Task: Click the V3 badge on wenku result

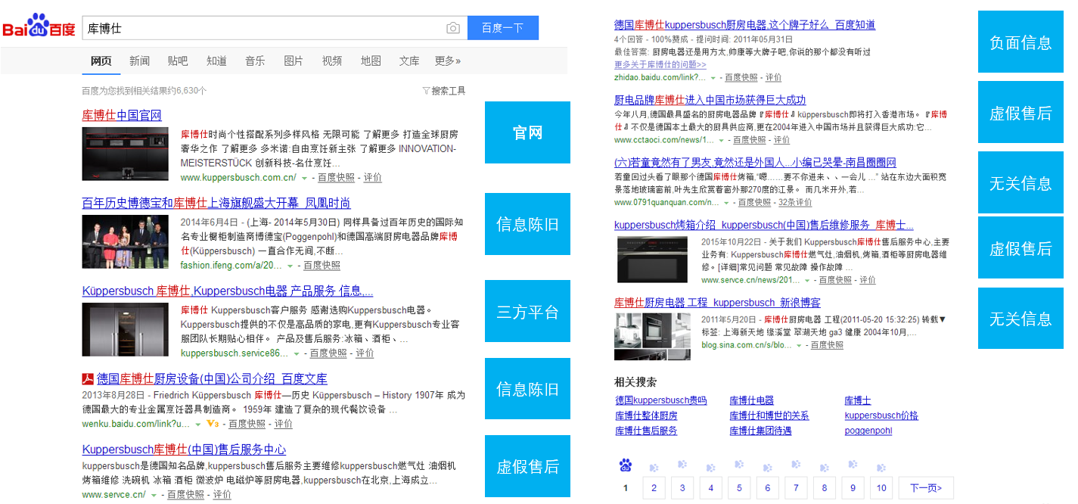Action: point(212,424)
